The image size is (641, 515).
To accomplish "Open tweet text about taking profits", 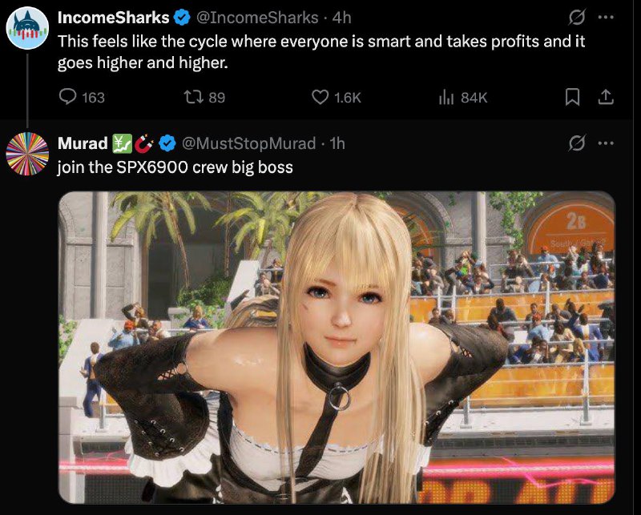I will click(x=321, y=52).
